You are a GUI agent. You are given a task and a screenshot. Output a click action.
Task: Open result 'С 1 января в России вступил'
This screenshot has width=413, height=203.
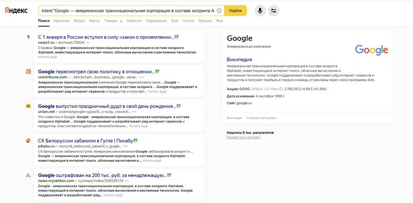(106, 37)
